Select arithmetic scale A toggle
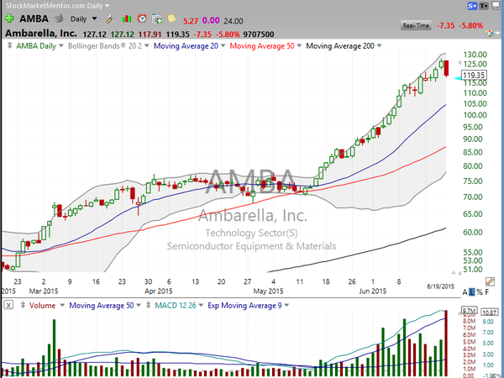 pos(465,292)
